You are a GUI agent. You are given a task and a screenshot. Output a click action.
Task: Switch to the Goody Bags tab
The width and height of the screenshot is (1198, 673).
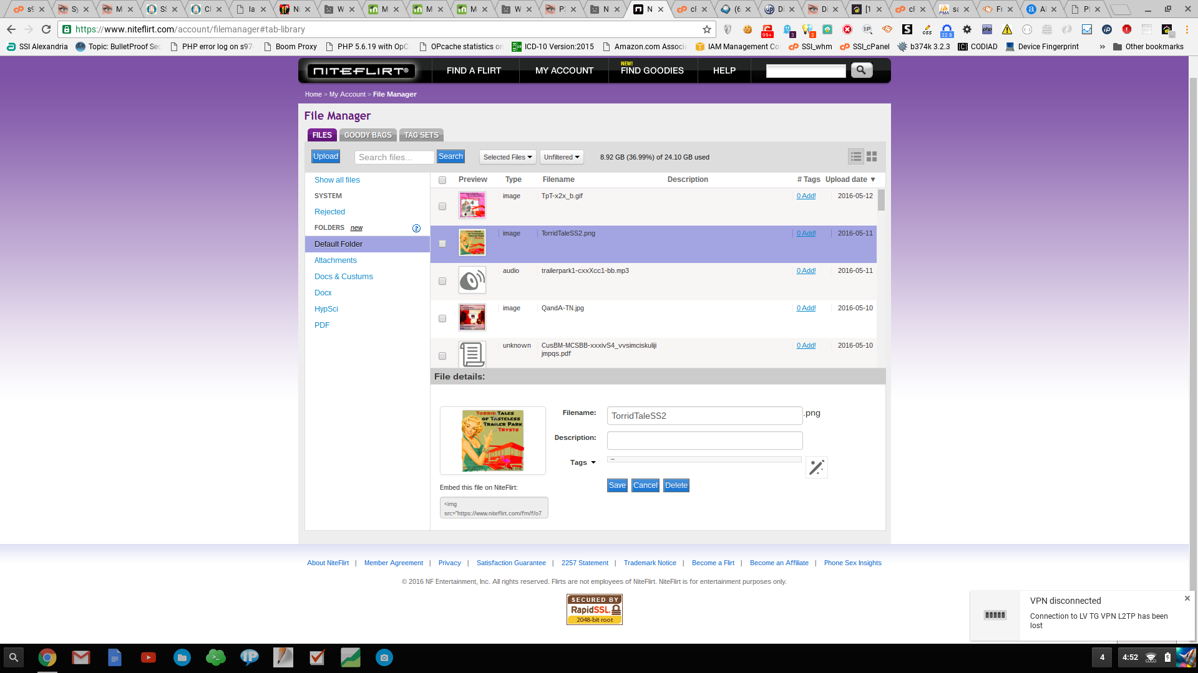tap(368, 135)
